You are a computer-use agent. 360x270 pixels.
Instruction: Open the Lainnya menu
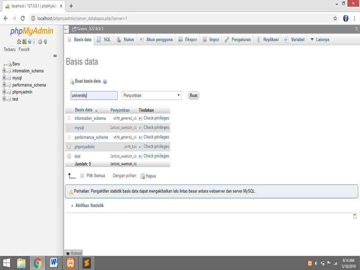coord(319,39)
